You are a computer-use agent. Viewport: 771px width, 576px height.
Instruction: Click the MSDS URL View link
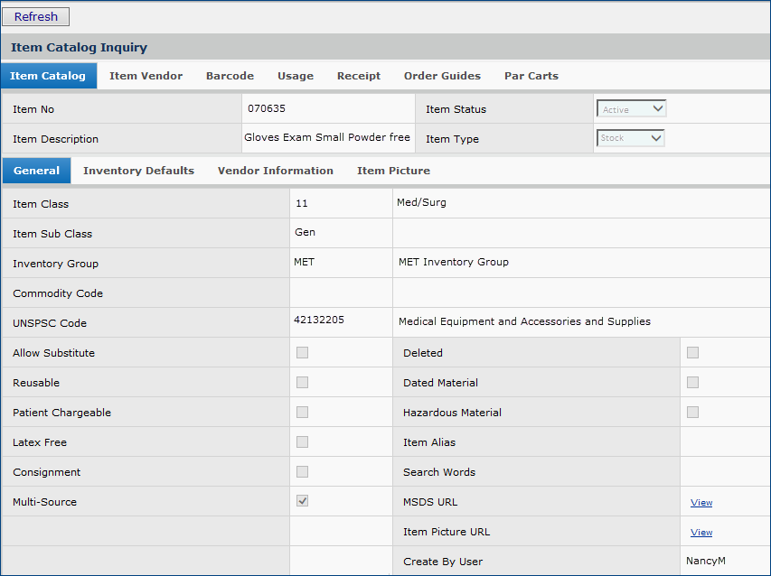pyautogui.click(x=701, y=503)
